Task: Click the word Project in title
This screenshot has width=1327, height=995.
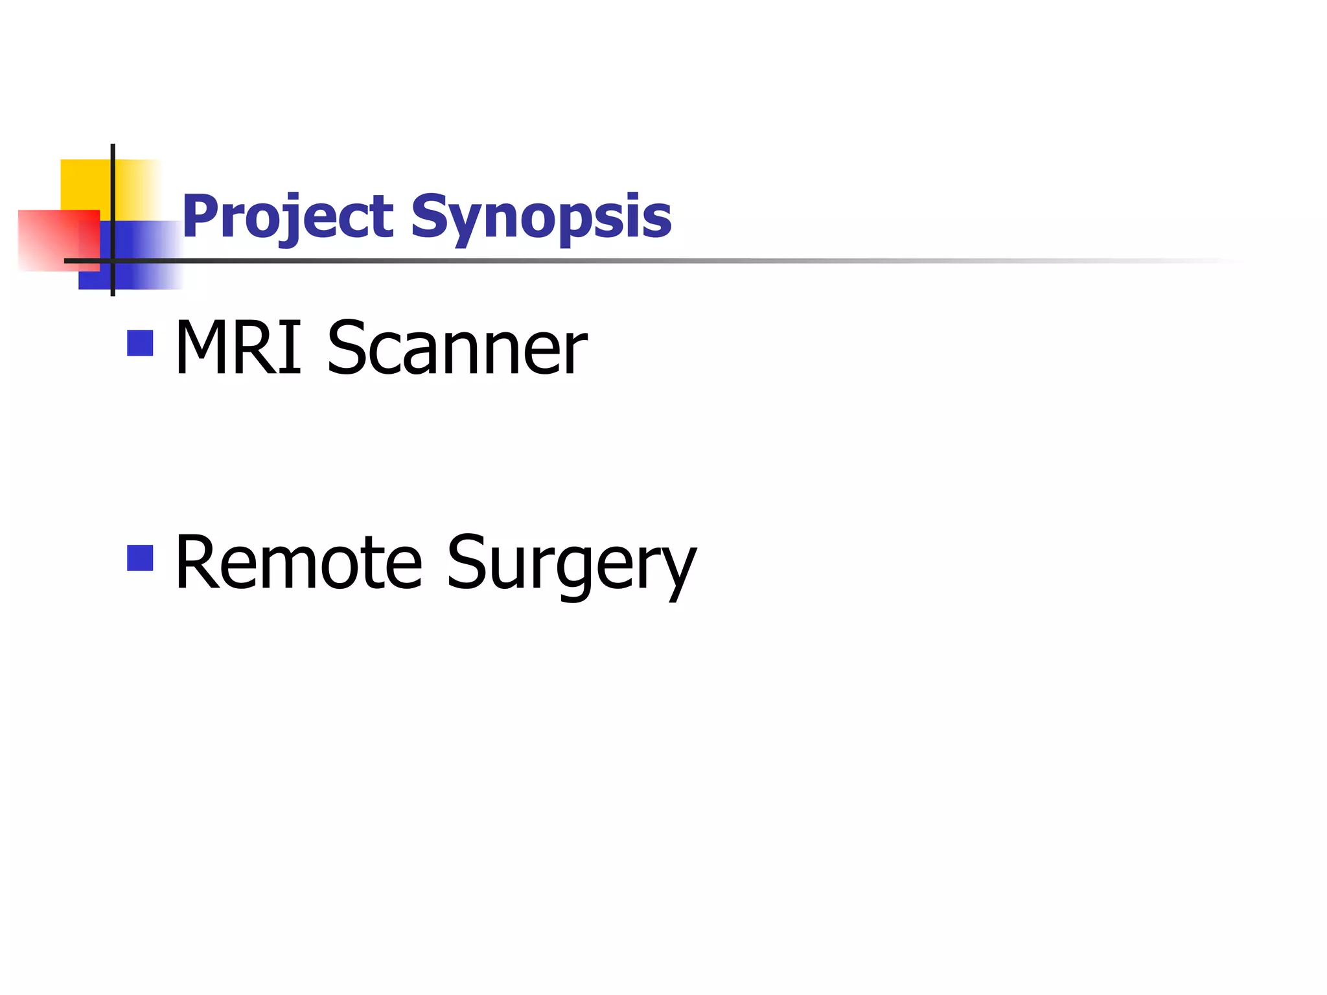Action: tap(288, 218)
